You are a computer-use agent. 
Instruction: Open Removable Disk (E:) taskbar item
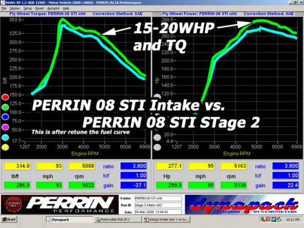coord(118,220)
